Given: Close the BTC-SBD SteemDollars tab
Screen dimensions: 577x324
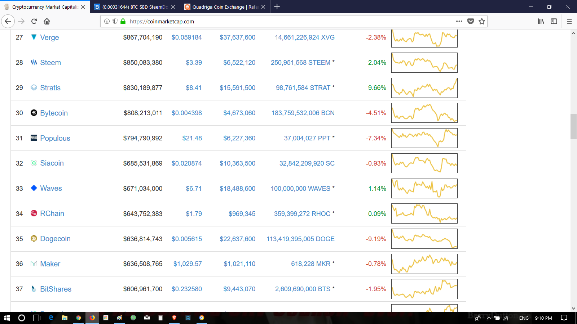Looking at the screenshot, I should point(173,7).
